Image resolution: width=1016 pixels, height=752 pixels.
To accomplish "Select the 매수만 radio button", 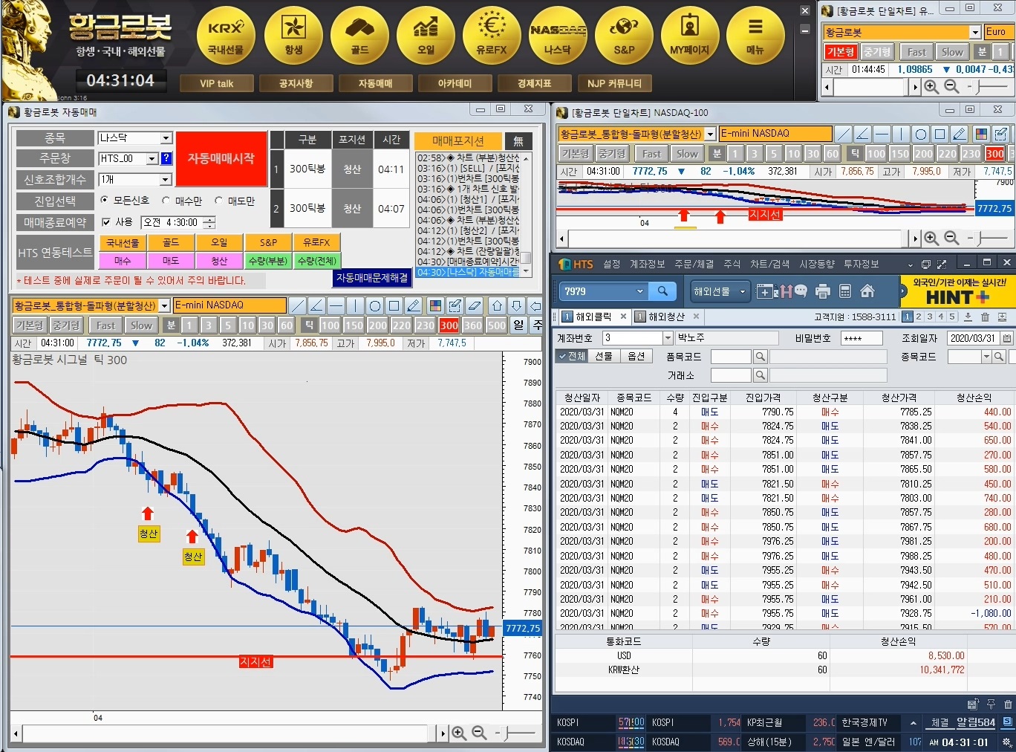I will [x=166, y=201].
